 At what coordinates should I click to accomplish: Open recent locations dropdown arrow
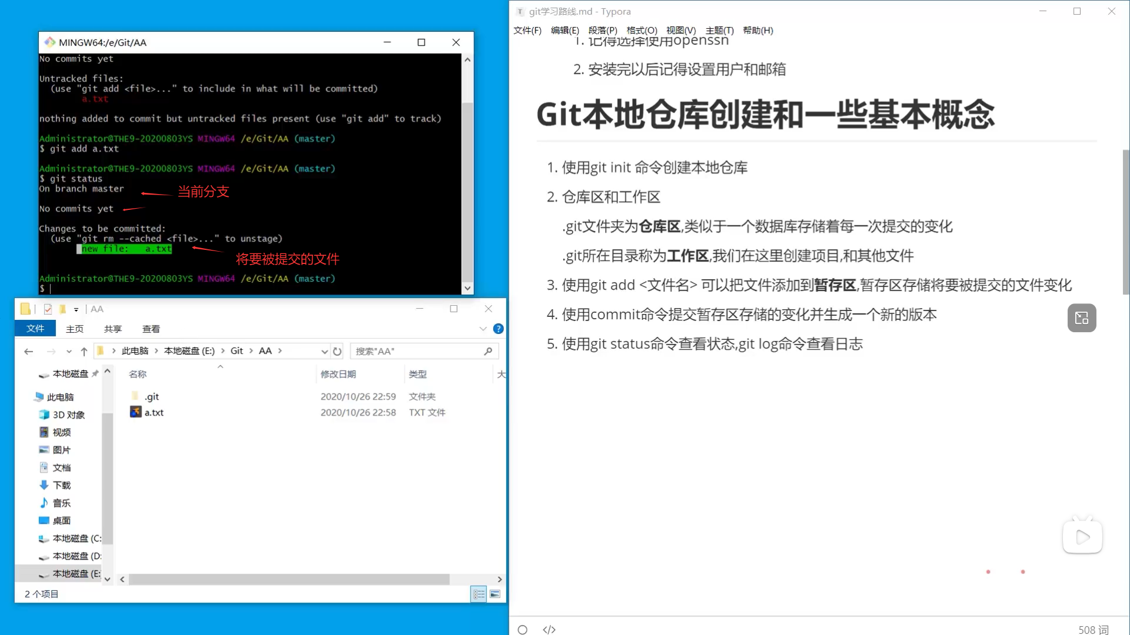(69, 352)
